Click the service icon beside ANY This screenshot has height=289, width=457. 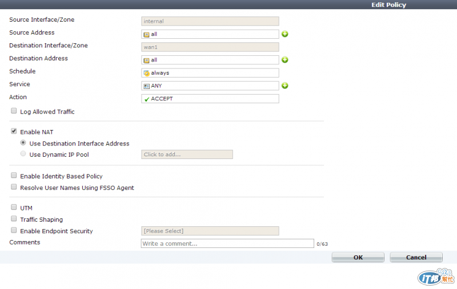(x=146, y=86)
